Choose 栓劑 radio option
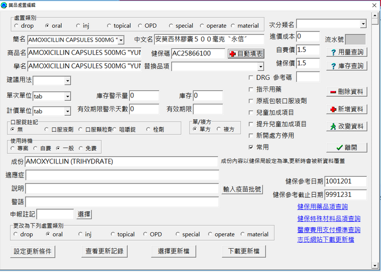 pos(148,129)
